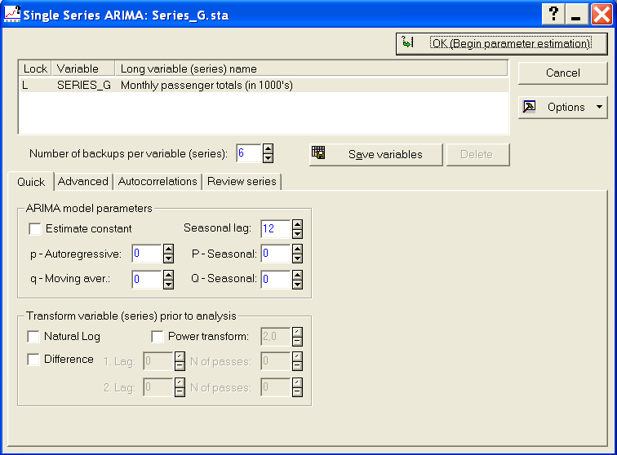Decrease the Seasonal lag value
The height and width of the screenshot is (455, 617).
pos(297,234)
